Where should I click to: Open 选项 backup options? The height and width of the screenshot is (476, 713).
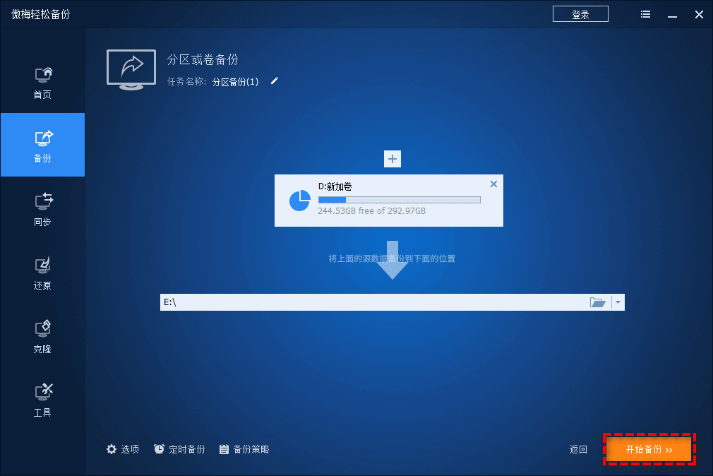123,449
